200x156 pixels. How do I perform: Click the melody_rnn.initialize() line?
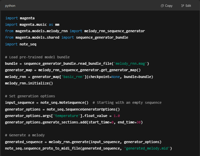(29, 83)
